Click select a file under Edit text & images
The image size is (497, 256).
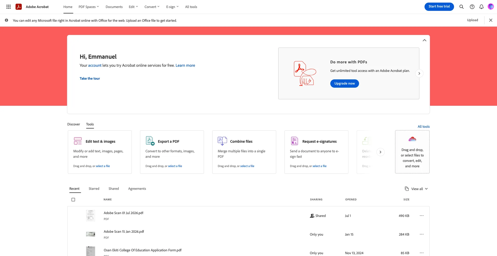(x=103, y=166)
